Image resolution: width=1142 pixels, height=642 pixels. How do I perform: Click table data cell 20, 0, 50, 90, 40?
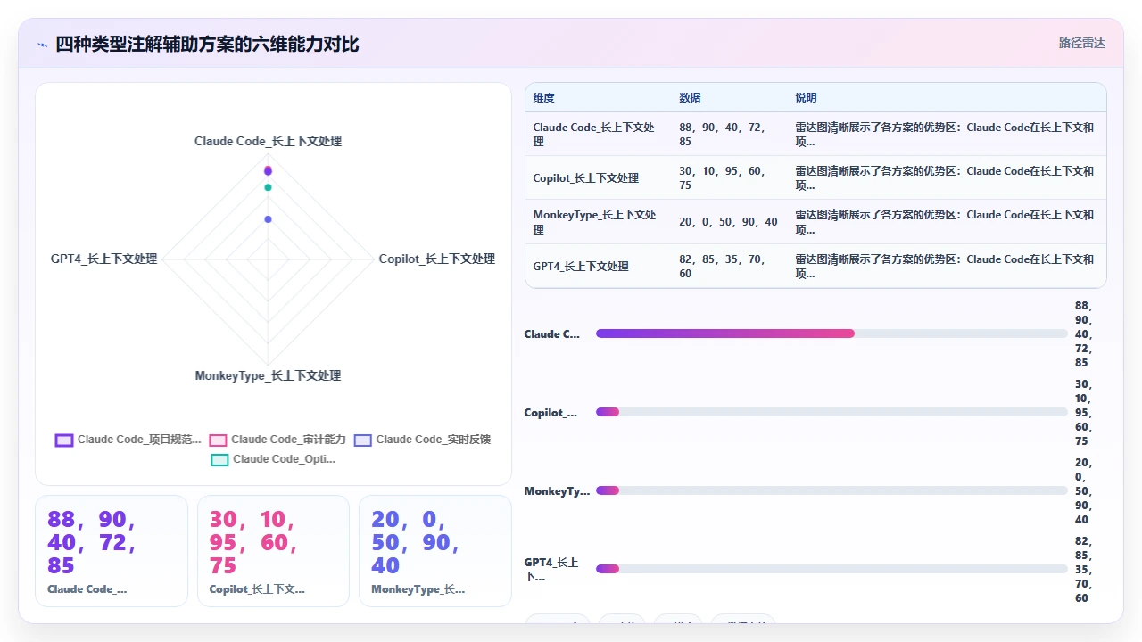pos(728,222)
